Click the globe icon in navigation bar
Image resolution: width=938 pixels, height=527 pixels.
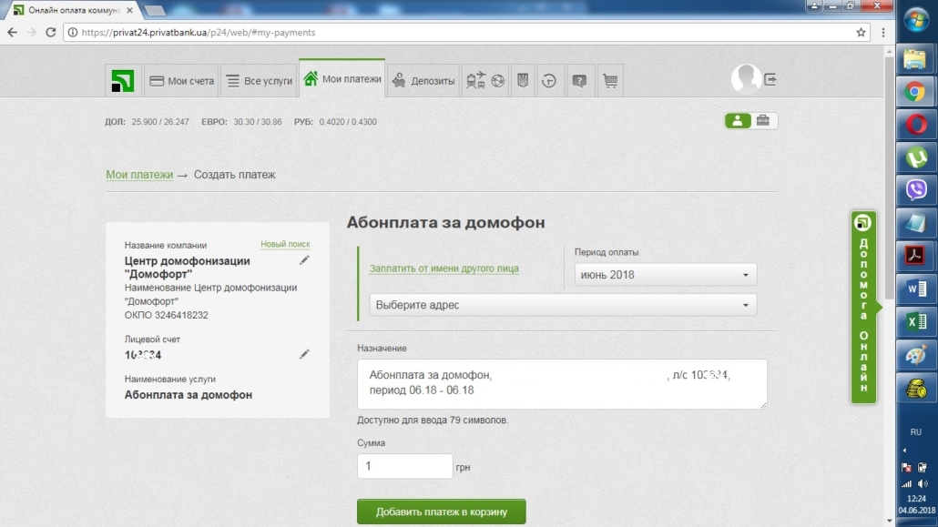point(498,80)
